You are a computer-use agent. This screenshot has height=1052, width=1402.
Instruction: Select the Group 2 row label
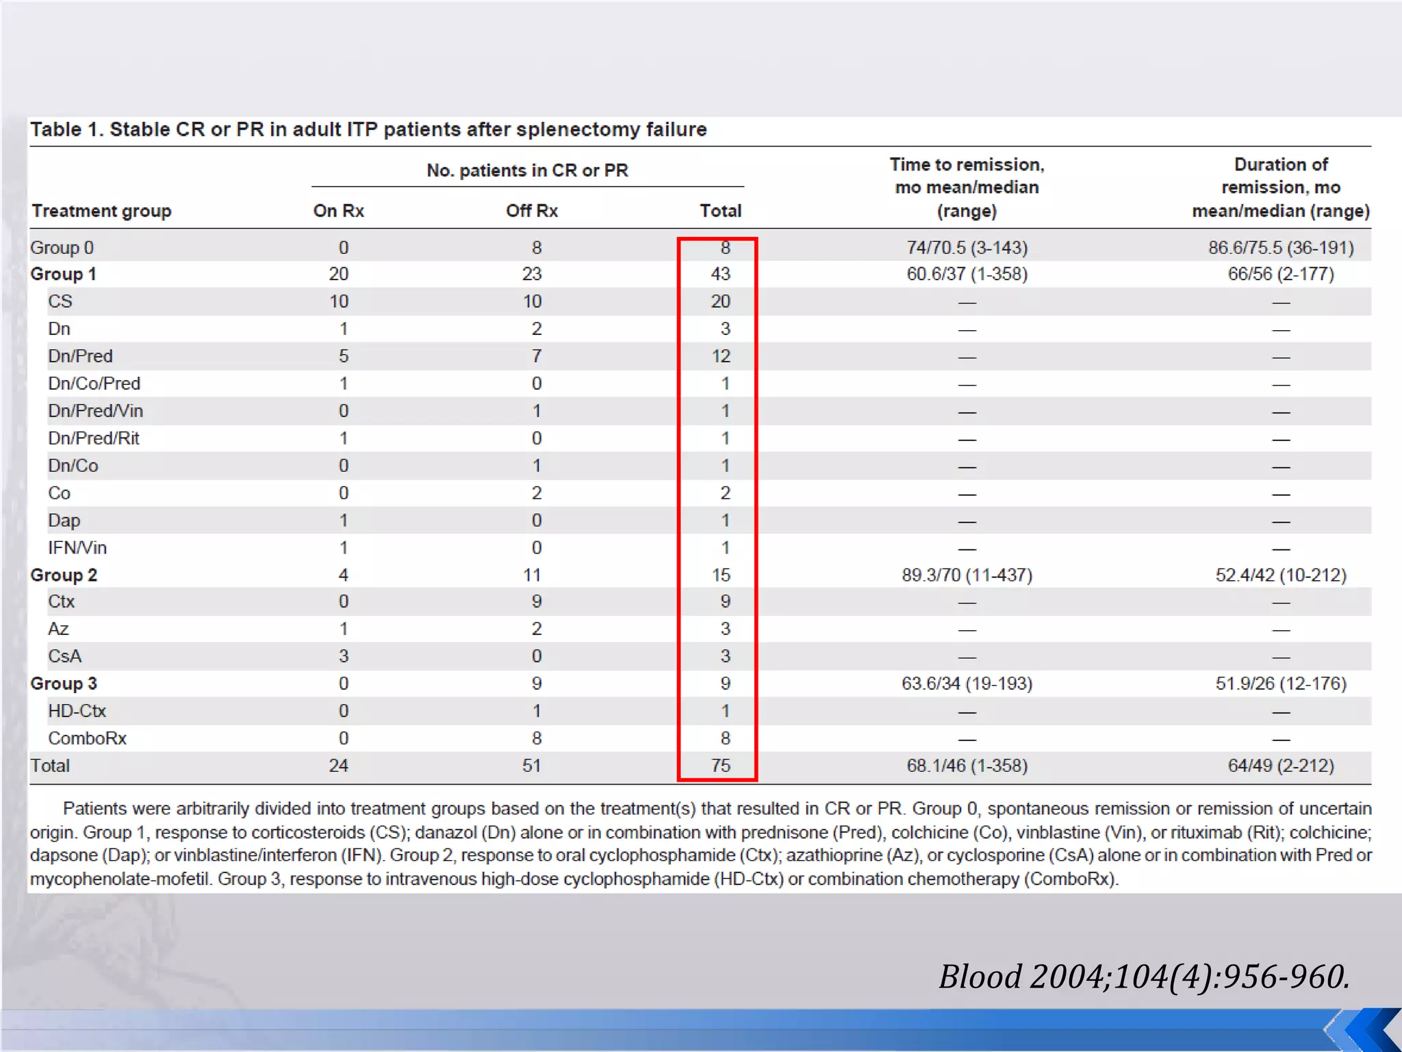(x=64, y=575)
